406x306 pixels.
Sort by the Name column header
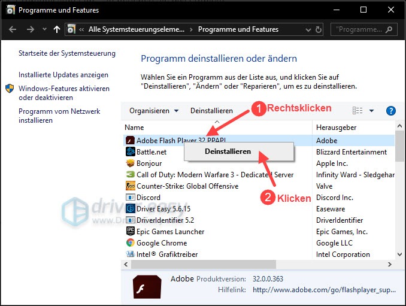[x=134, y=128]
